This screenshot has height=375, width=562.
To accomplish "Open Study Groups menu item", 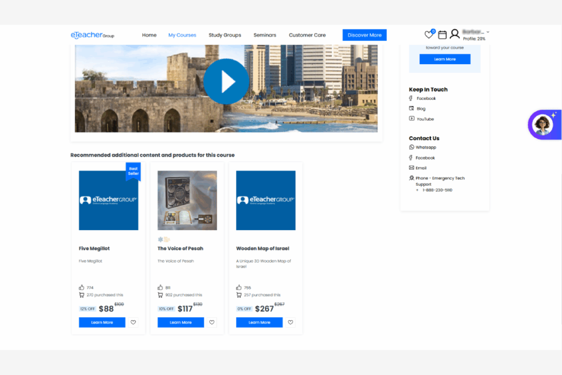I will 224,35.
